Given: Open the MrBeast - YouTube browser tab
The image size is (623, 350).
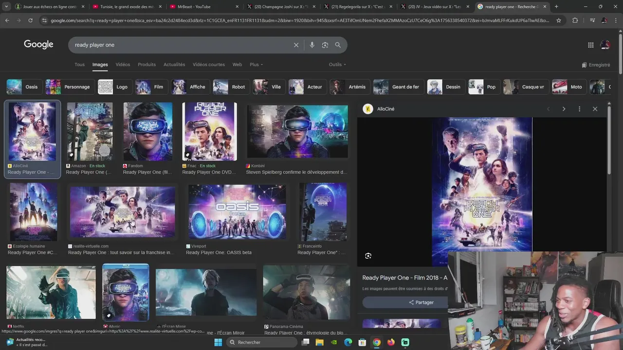Looking at the screenshot, I should click(x=203, y=7).
